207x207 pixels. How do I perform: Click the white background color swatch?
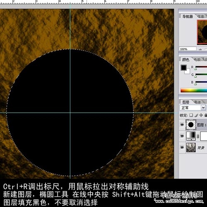188,72
